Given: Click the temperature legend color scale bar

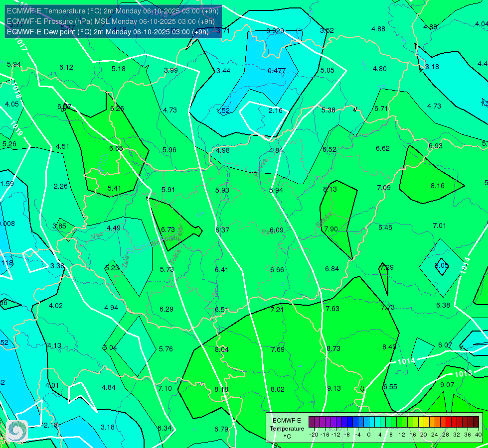Looking at the screenshot, I should pos(394,422).
